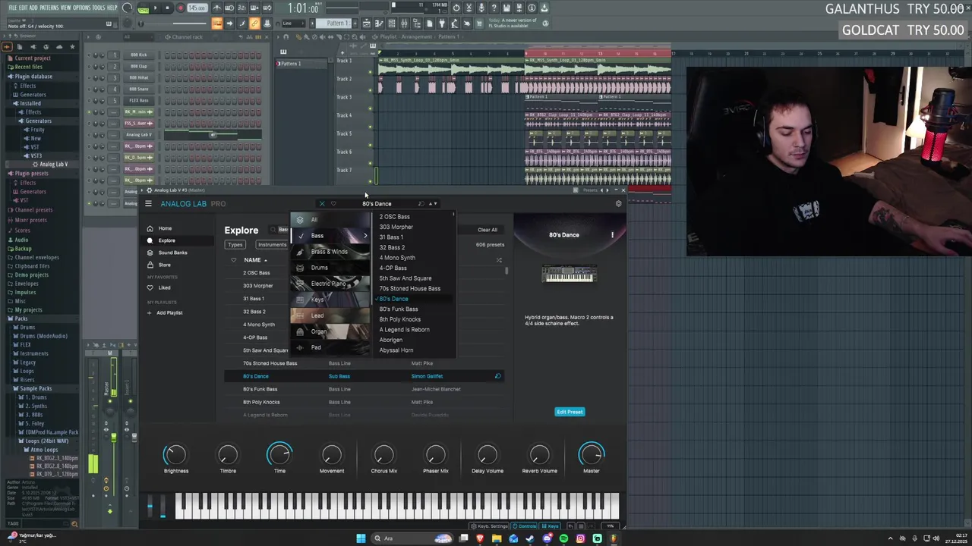Open Explore page in sidebar
This screenshot has width=972, height=546.
point(166,240)
